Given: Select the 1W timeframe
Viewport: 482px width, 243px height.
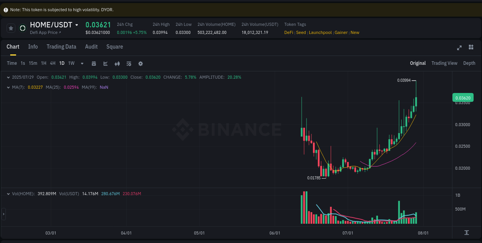Looking at the screenshot, I should [71, 63].
